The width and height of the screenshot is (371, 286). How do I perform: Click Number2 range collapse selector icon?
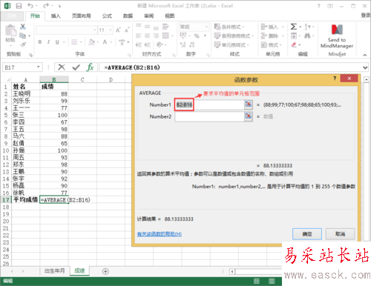pyautogui.click(x=249, y=116)
